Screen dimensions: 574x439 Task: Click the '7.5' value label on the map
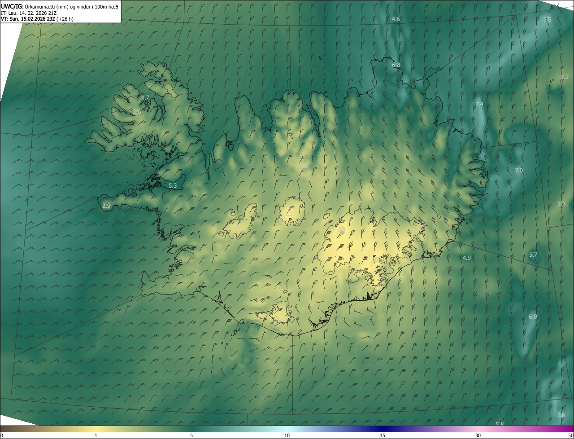click(547, 19)
